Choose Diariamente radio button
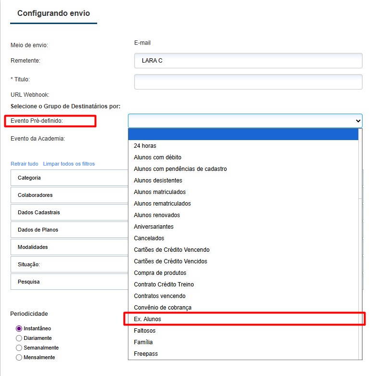Image resolution: width=378 pixels, height=376 pixels. 19,338
